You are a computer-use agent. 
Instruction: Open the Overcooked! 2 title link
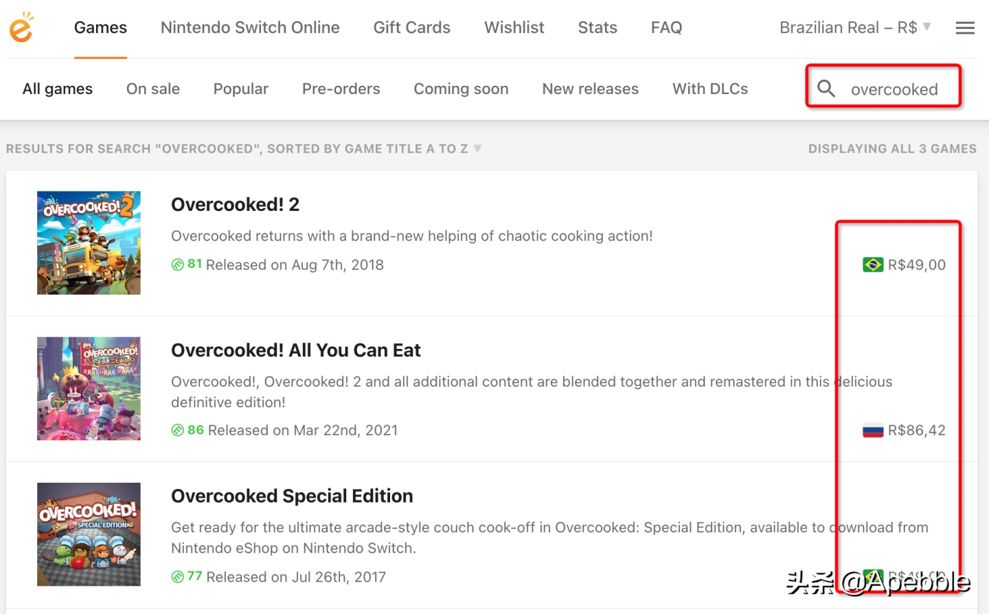[235, 205]
